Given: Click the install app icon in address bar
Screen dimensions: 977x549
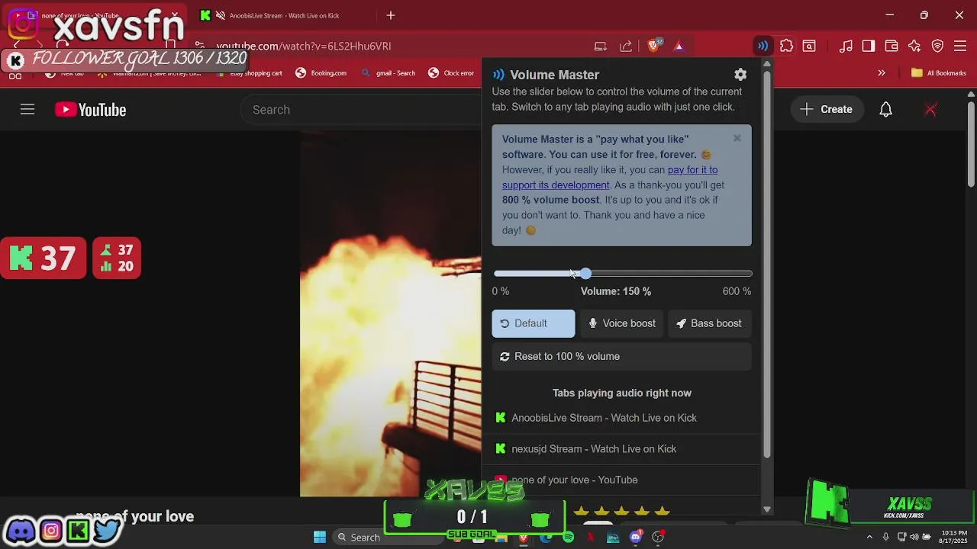Looking at the screenshot, I should point(601,46).
